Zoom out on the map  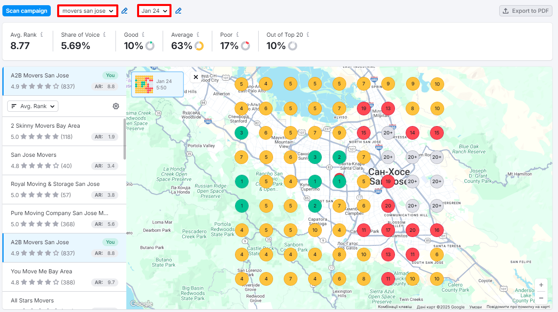click(541, 298)
